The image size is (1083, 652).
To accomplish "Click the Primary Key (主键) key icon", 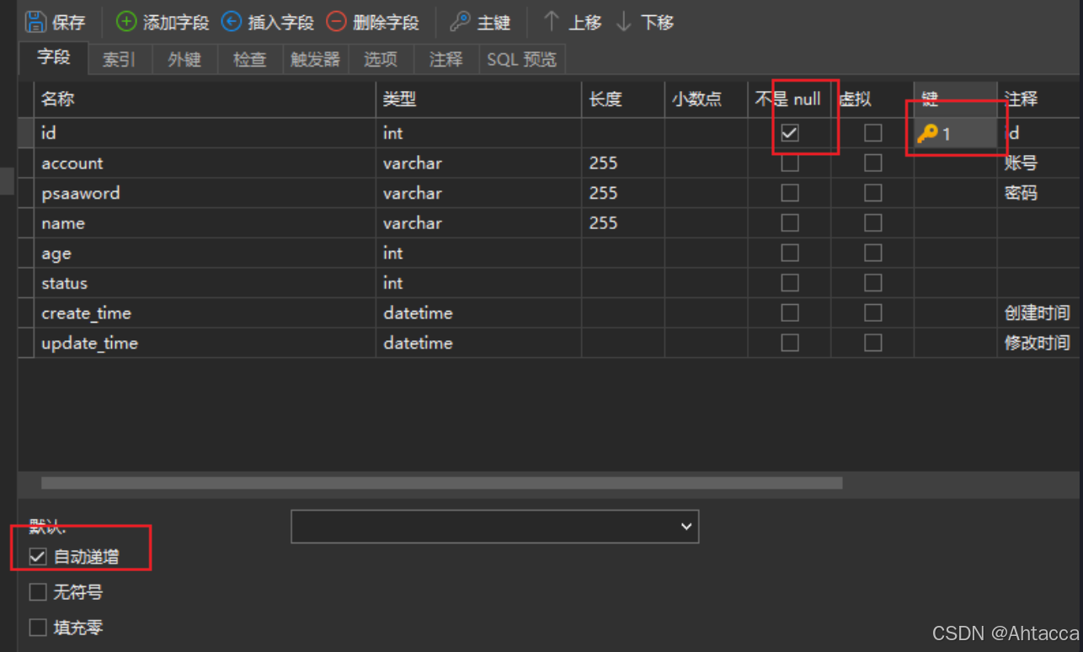I will 460,21.
